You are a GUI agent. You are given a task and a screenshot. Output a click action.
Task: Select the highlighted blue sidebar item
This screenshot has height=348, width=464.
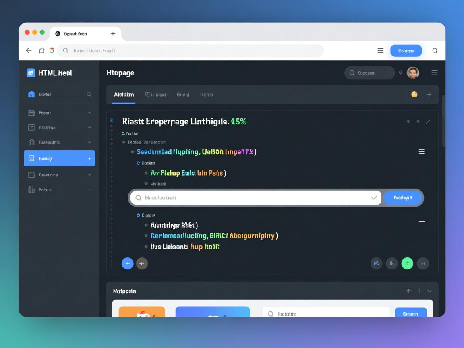point(59,158)
